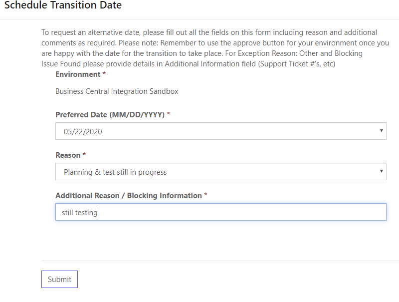399x302 pixels.
Task: Click the Schedule Transition Date heading
Action: pyautogui.click(x=63, y=5)
